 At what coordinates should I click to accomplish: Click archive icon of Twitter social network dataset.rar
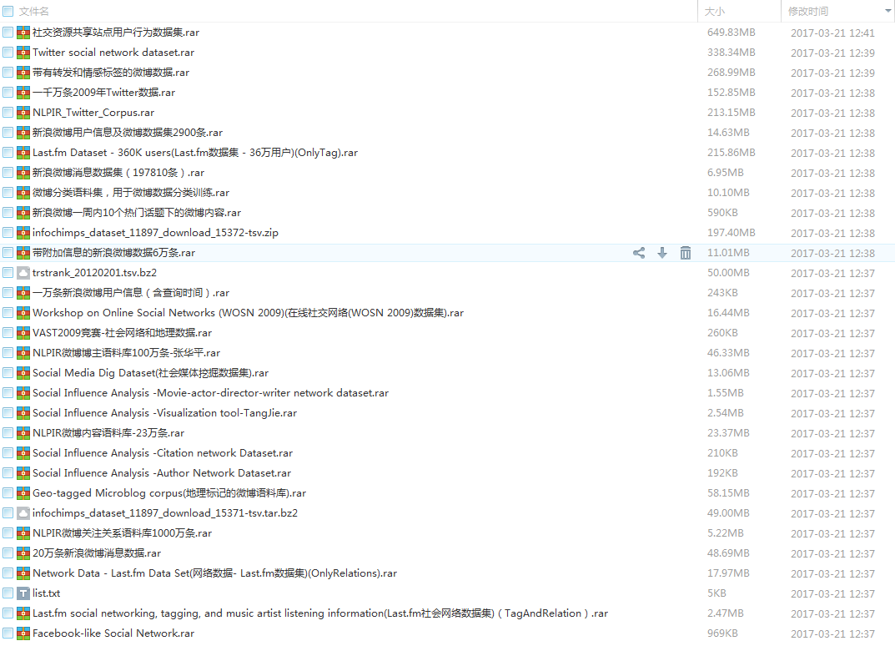click(x=23, y=53)
